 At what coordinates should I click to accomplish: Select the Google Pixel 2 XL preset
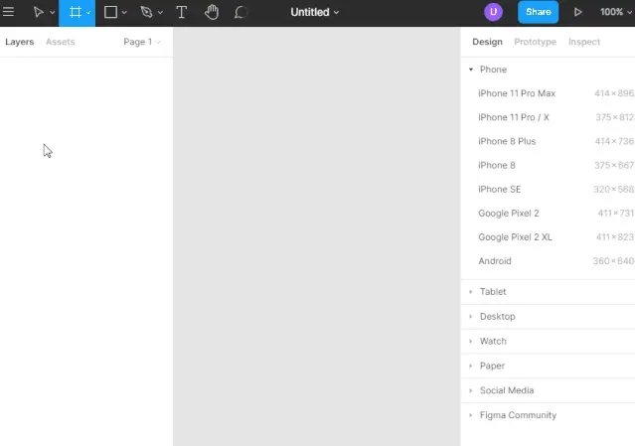(548, 237)
